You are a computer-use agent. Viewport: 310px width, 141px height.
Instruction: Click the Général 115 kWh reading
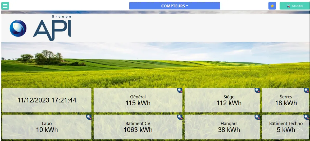pos(138,103)
